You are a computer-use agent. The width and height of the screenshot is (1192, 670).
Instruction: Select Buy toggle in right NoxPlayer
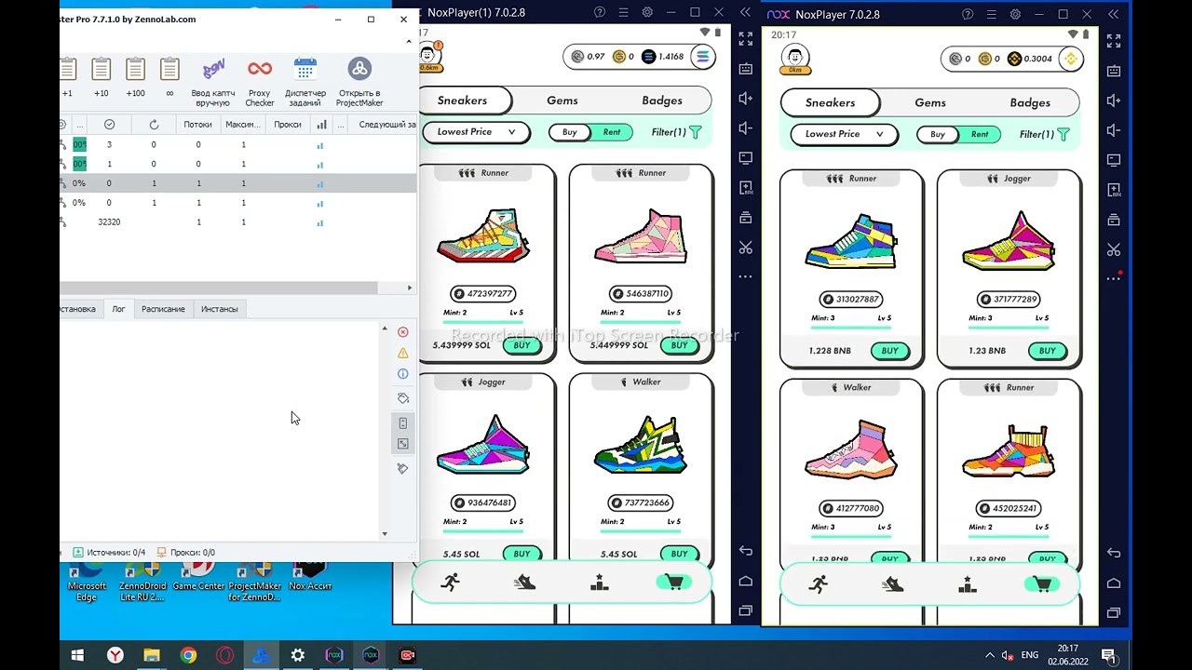click(x=938, y=135)
